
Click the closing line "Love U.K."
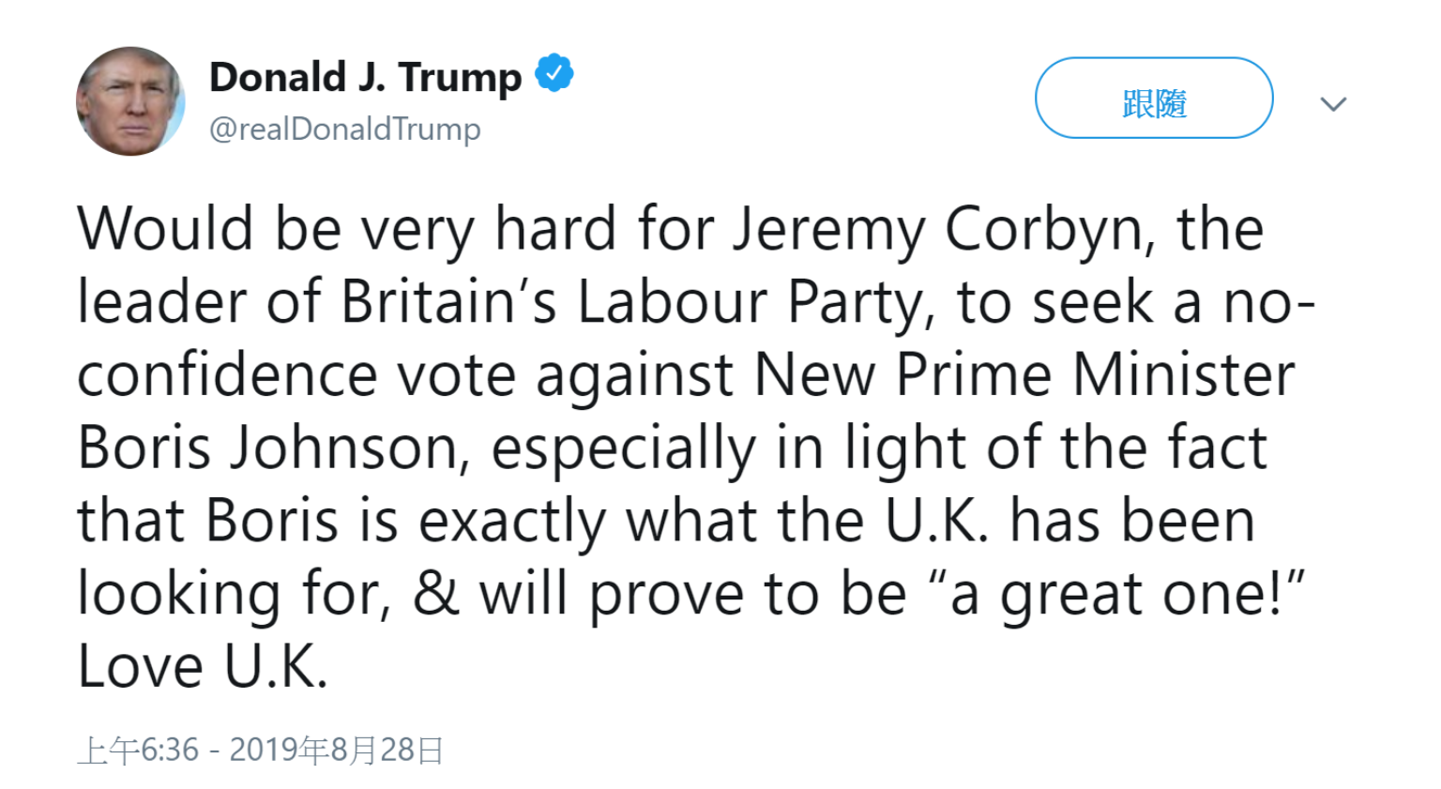(203, 667)
